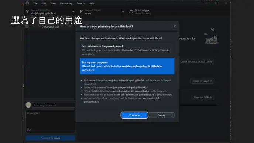Click the repository icon in toolbar
The height and width of the screenshot is (143, 254).
(x=27, y=12)
